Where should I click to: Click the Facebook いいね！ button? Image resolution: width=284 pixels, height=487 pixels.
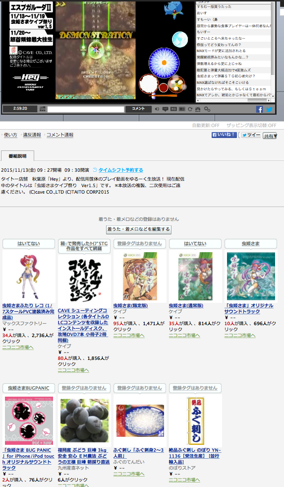click(224, 135)
